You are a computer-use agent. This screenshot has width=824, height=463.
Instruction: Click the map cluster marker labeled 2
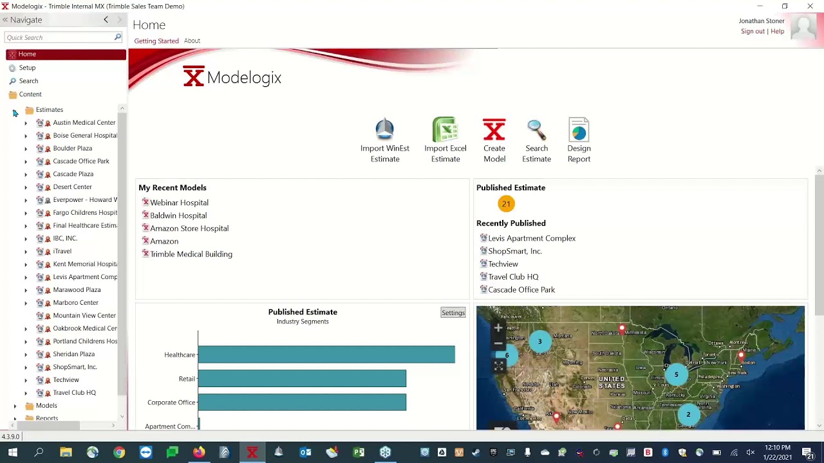tap(688, 414)
